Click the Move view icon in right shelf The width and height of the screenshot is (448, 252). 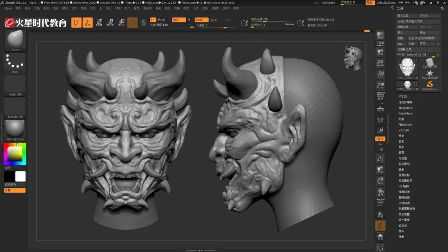coord(380,170)
